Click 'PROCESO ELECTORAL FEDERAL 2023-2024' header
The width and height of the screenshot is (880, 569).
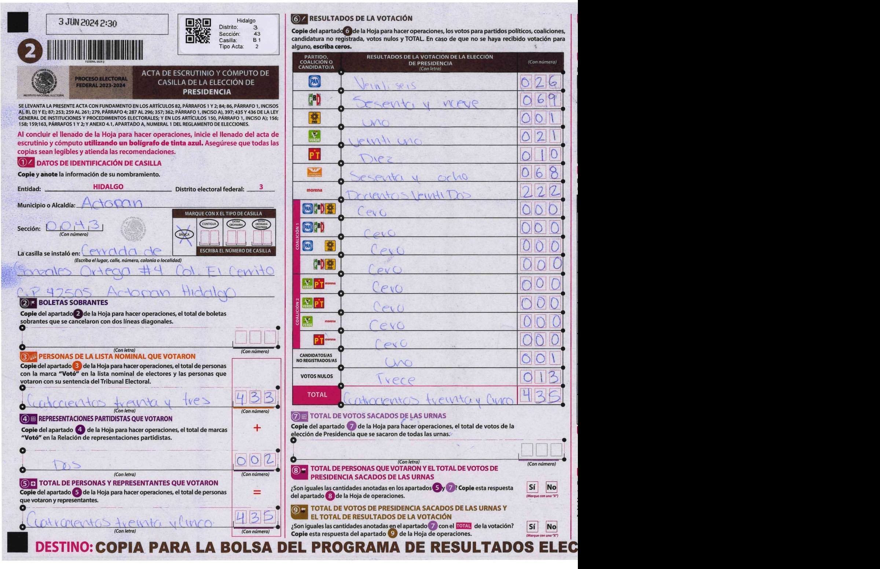[101, 82]
